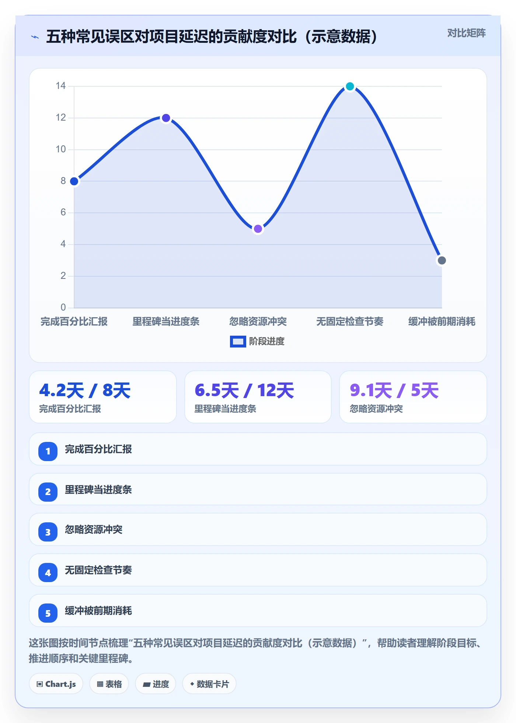Click number badge 1 in the list
The width and height of the screenshot is (516, 723).
48,451
